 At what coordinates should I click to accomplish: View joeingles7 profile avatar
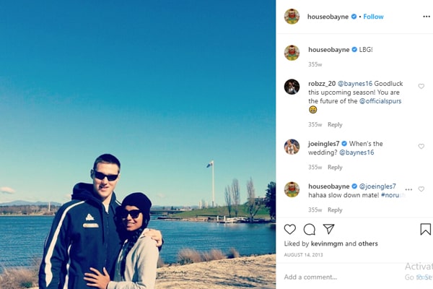(x=292, y=147)
